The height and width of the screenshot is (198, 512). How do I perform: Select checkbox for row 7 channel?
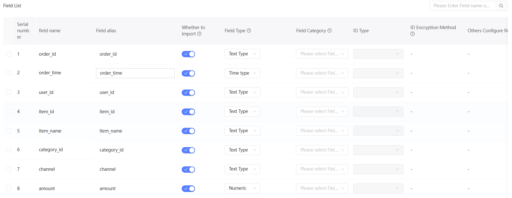(9, 169)
